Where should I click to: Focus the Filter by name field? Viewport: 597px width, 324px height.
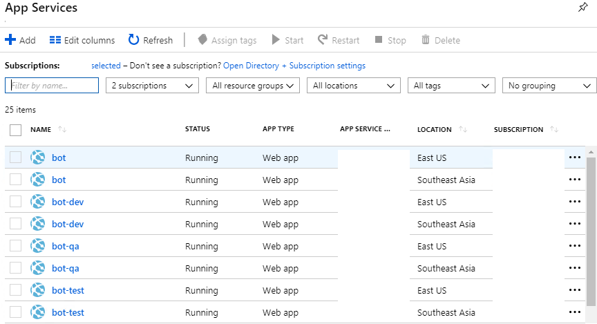pyautogui.click(x=52, y=85)
